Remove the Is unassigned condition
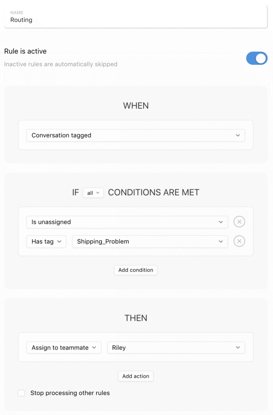 pos(239,222)
